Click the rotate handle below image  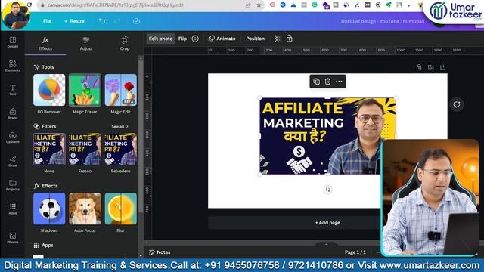pyautogui.click(x=327, y=190)
